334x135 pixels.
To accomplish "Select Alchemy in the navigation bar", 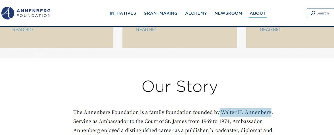I will coord(196,13).
